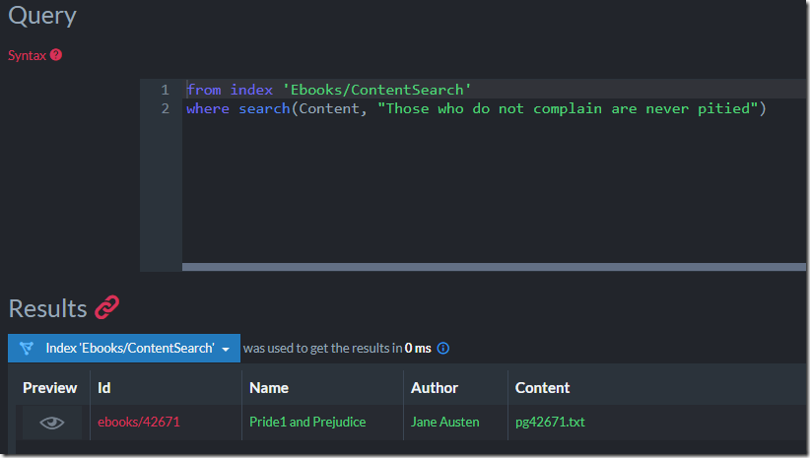This screenshot has height=458, width=810.
Task: Click the index filter icon in the blue button
Action: 27,348
